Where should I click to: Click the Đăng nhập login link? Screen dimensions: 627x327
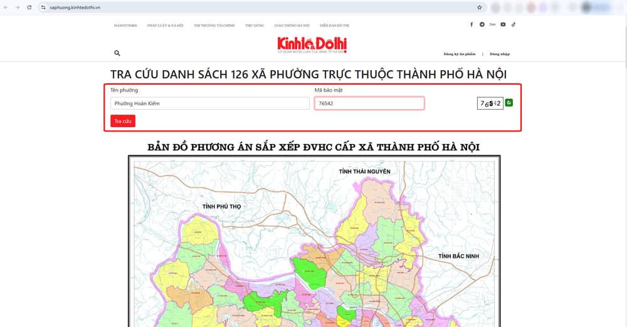pos(500,54)
